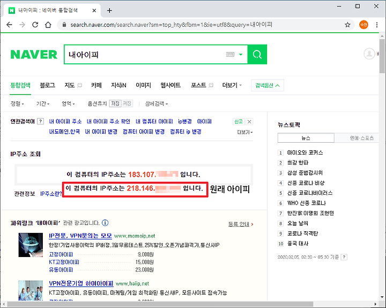Click the help icon next to news time range

pyautogui.click(x=344, y=257)
